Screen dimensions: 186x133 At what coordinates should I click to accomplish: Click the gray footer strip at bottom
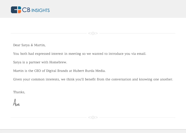[x=93, y=131]
